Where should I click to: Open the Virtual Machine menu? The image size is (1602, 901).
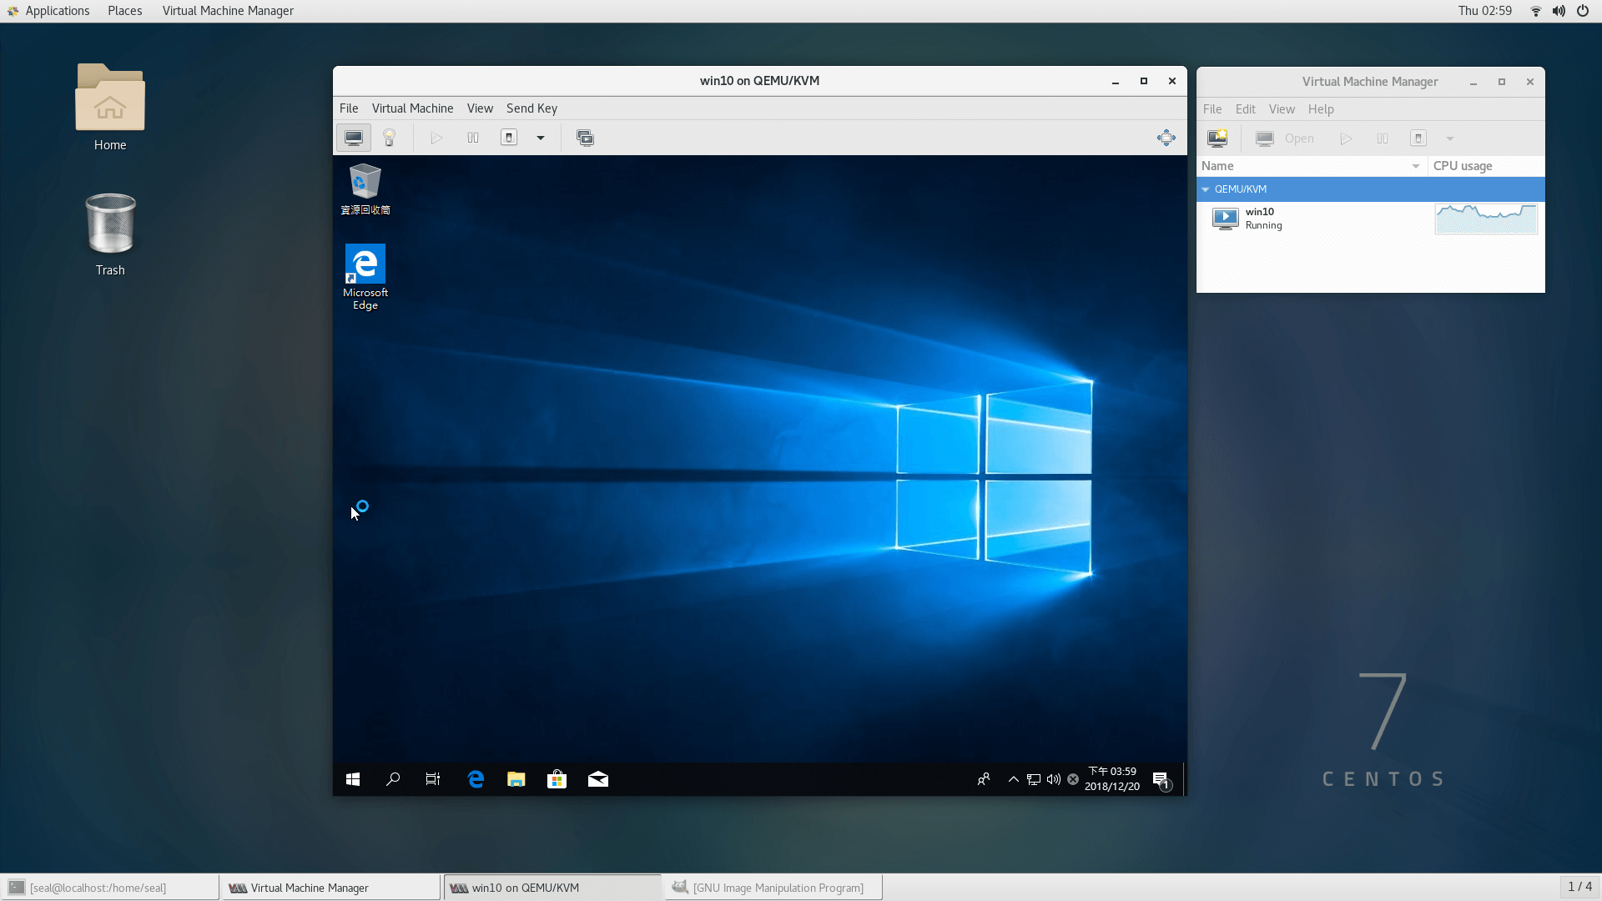tap(412, 108)
